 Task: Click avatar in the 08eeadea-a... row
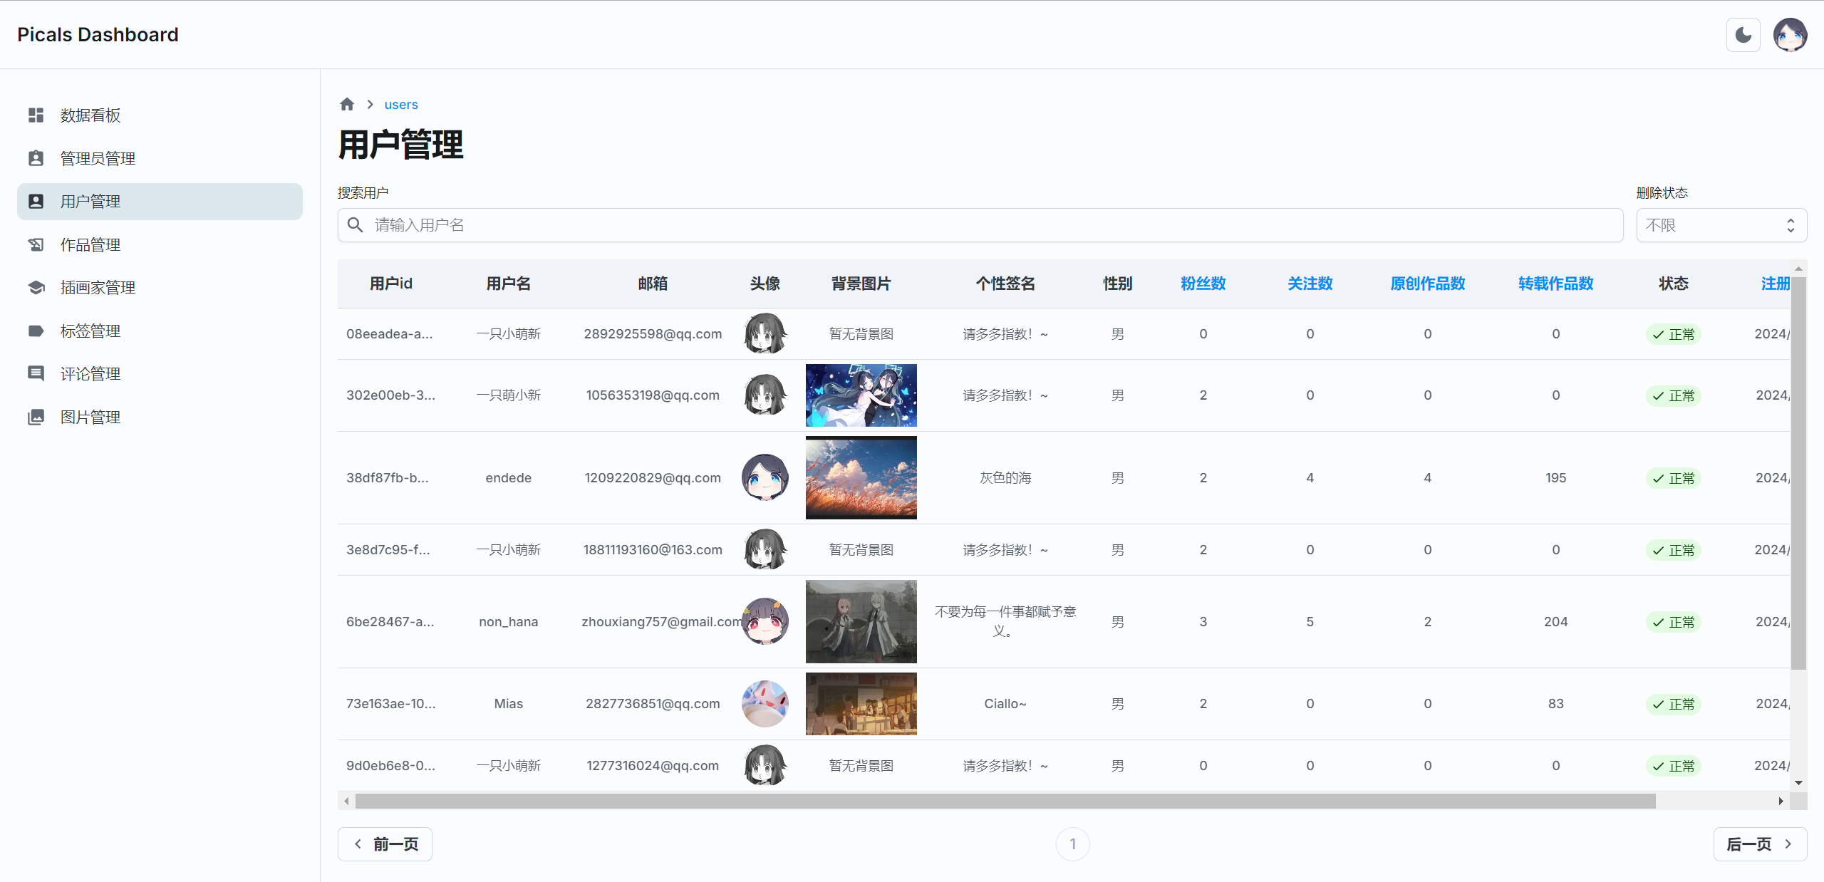coord(765,333)
